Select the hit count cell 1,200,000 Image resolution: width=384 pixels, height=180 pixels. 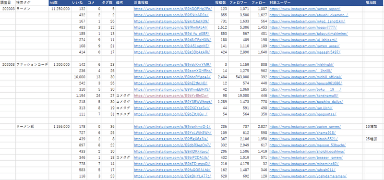[60, 65]
